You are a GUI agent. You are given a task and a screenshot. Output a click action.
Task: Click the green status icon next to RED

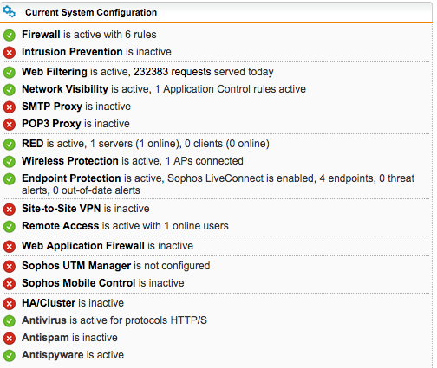coord(10,145)
